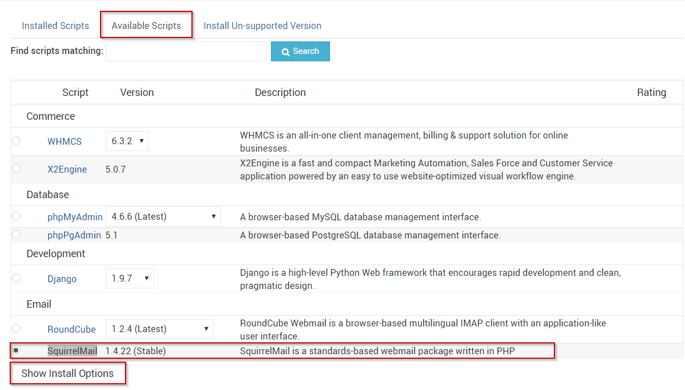This screenshot has width=685, height=390.
Task: Open the WHMCS script link
Action: pos(65,141)
